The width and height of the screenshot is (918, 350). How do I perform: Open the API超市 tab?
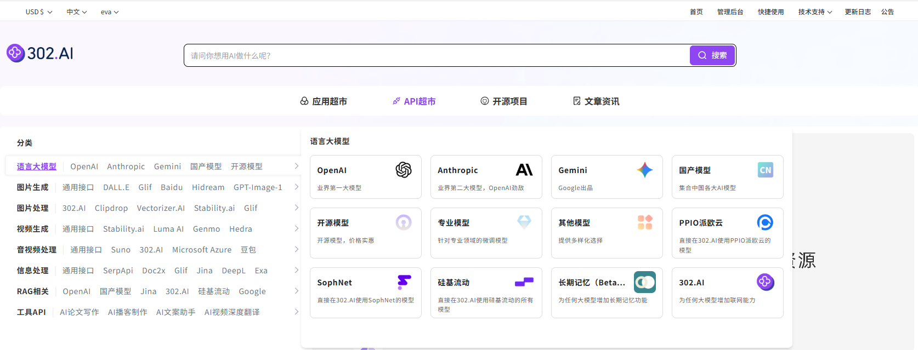tap(414, 101)
